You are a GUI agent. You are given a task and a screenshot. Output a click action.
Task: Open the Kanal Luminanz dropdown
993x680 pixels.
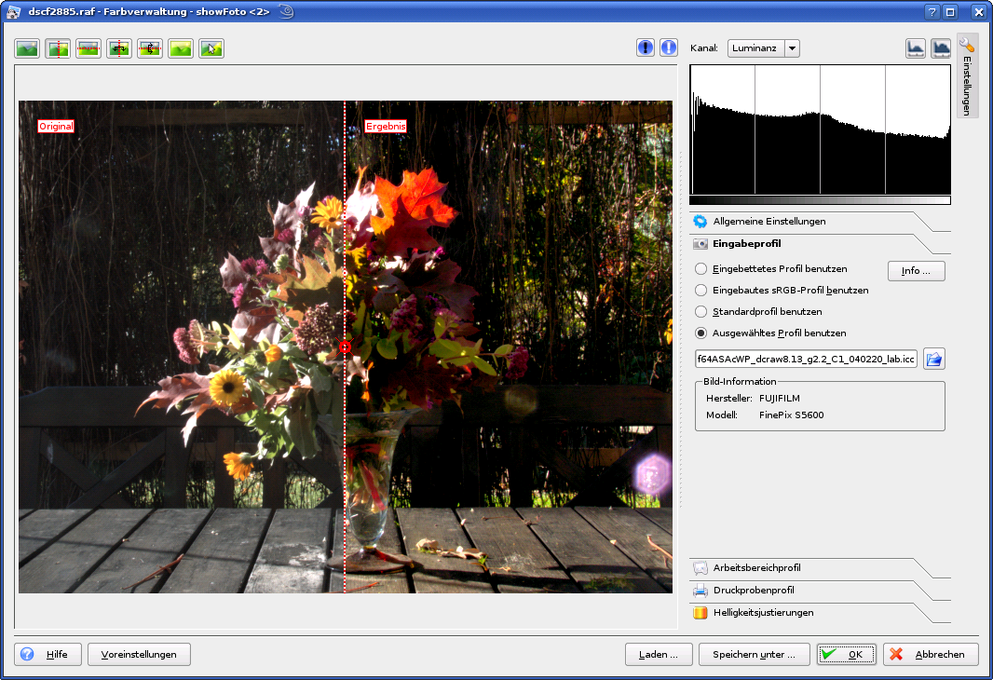763,48
